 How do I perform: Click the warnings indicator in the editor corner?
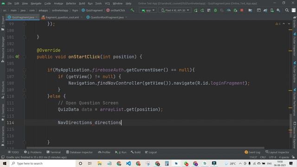tap(278, 24)
